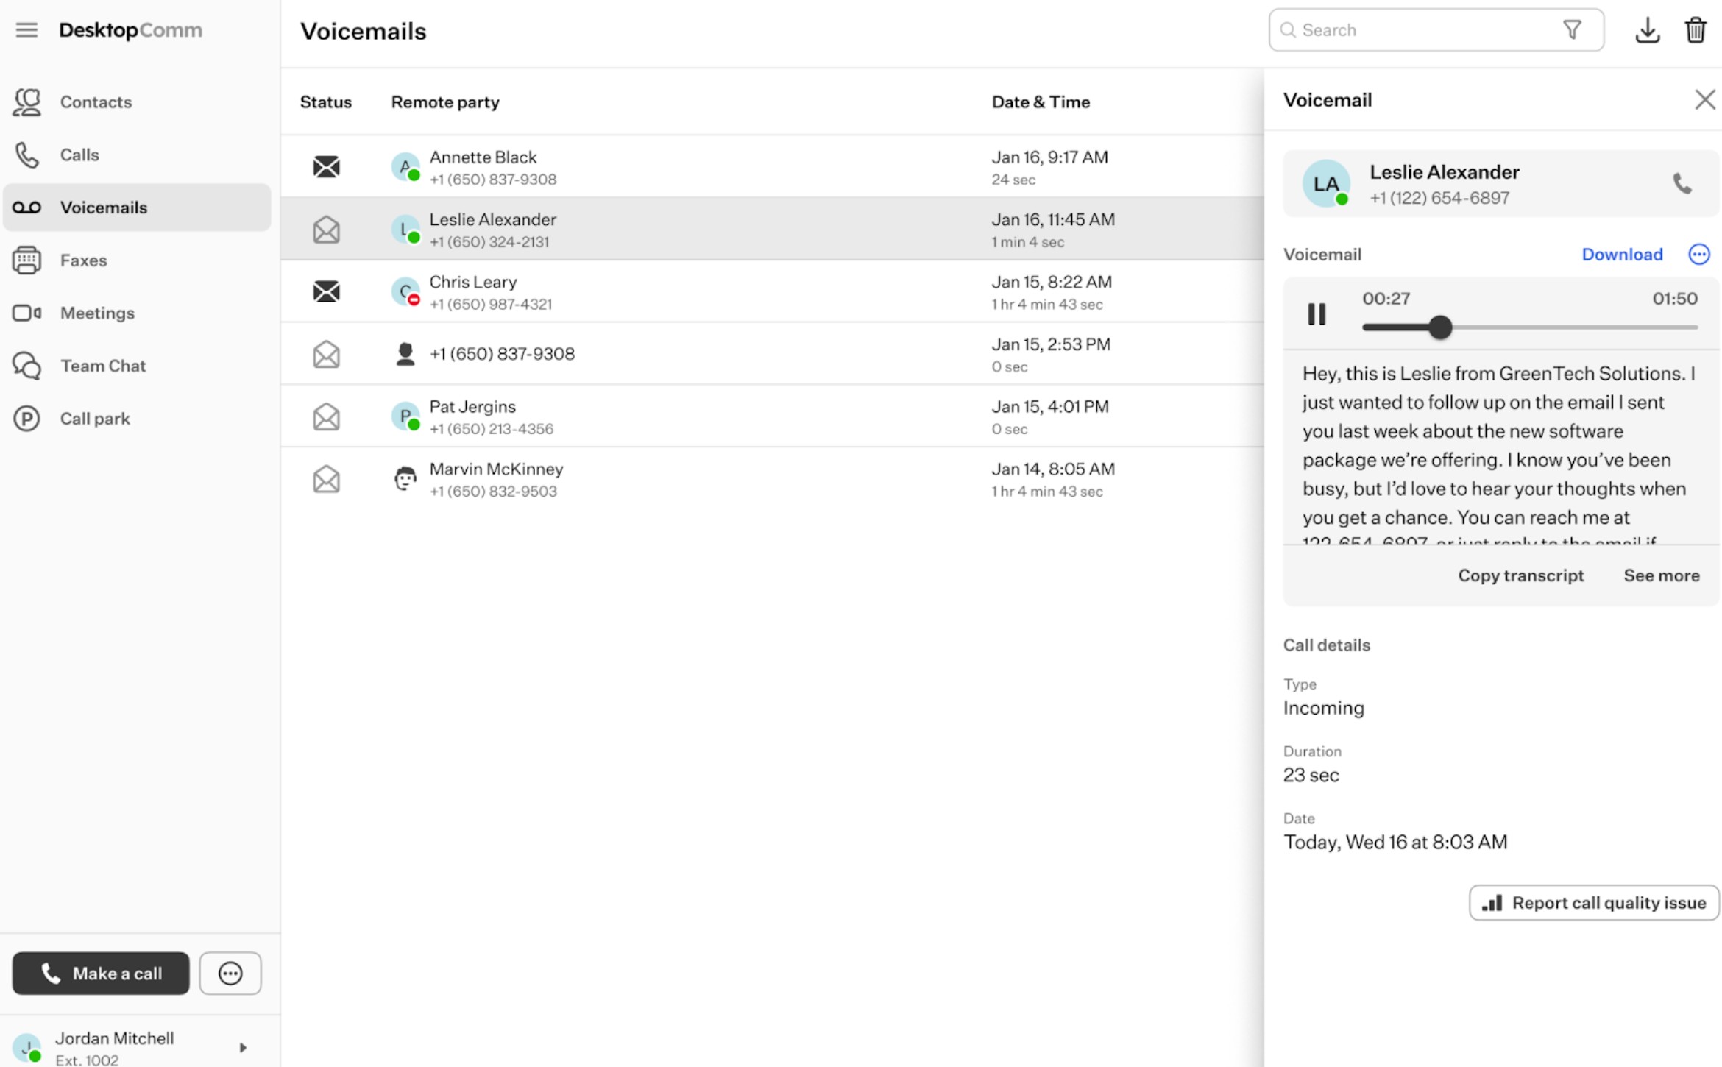Open the hamburger menu beside DesktopComm
The width and height of the screenshot is (1722, 1067).
click(26, 30)
